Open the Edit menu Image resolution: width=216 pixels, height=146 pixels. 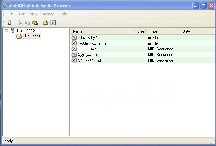(x=22, y=14)
